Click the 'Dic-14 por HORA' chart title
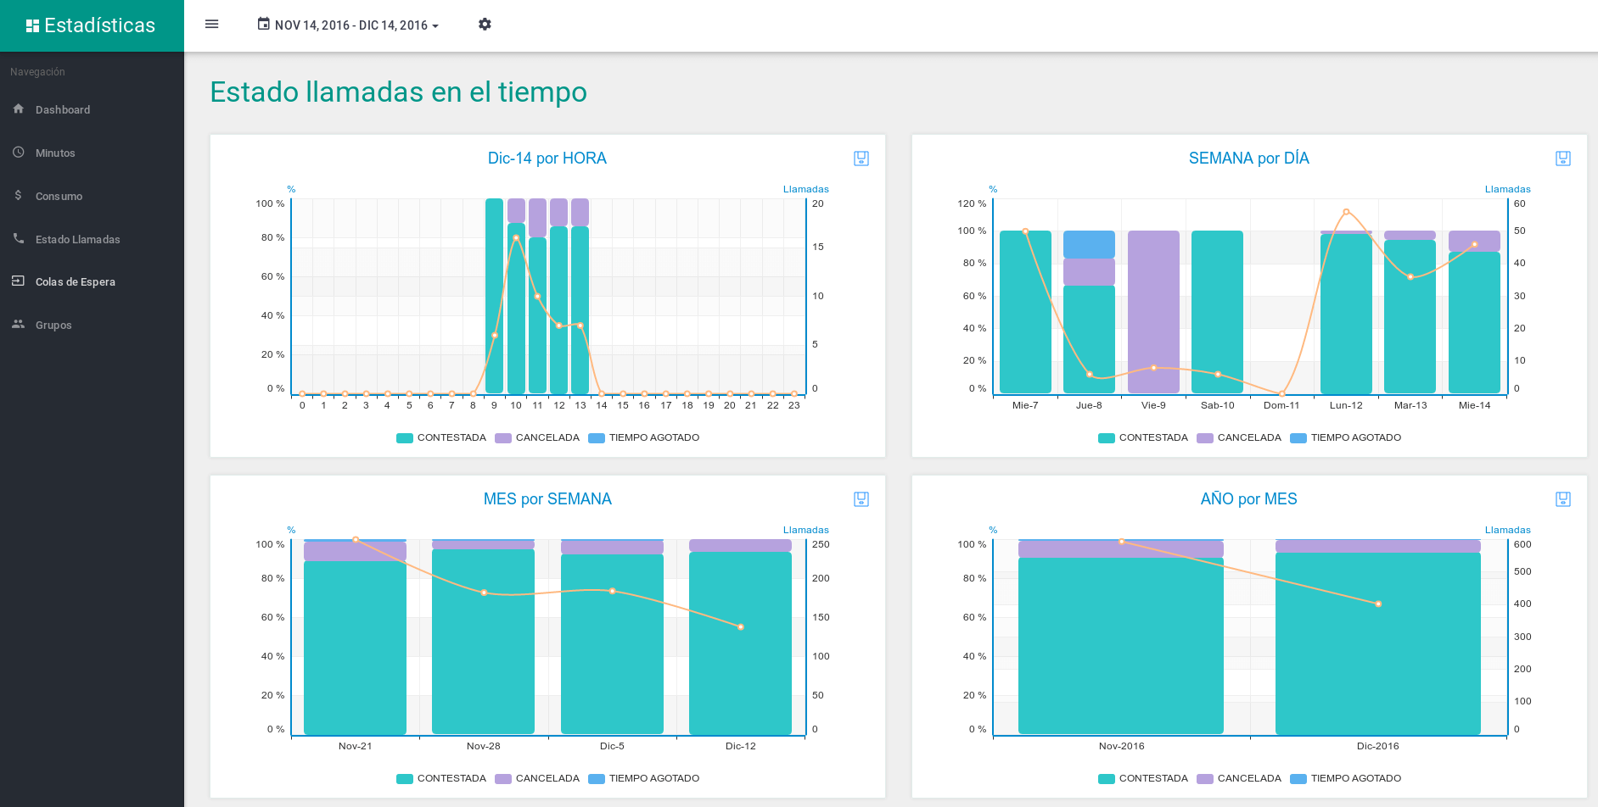Image resolution: width=1598 pixels, height=807 pixels. coord(547,159)
